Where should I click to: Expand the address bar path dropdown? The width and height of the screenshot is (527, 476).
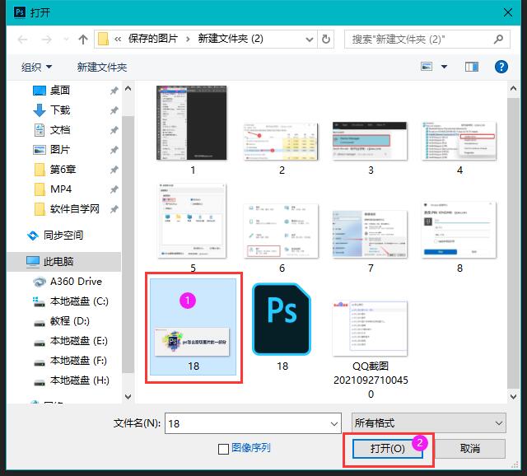click(x=310, y=40)
